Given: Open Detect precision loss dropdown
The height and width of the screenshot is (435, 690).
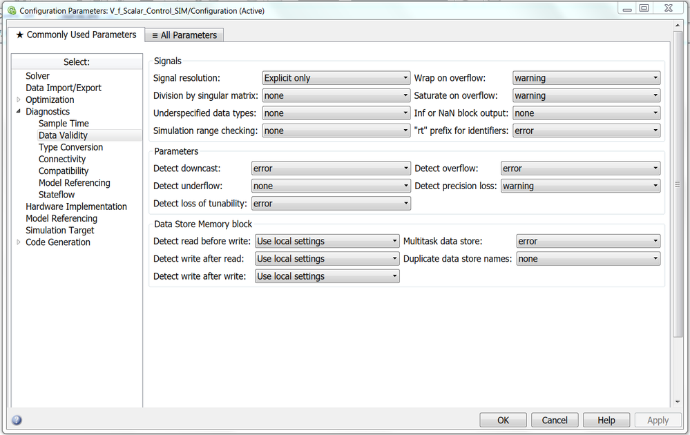Looking at the screenshot, I should [x=580, y=186].
